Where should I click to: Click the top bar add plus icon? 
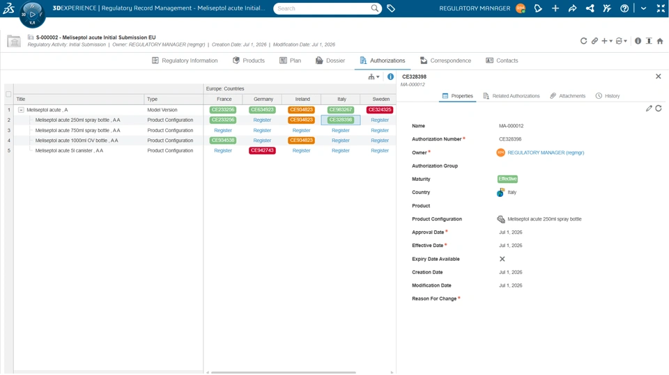(555, 8)
